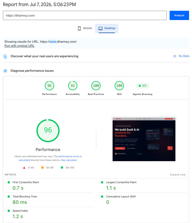
Task: Click the 1.1 s Largest Contentful Paint value
Action: pos(111,188)
